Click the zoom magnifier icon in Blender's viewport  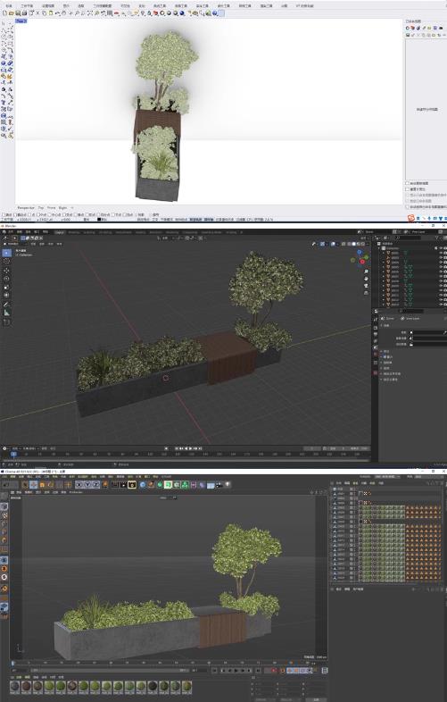pyautogui.click(x=366, y=272)
